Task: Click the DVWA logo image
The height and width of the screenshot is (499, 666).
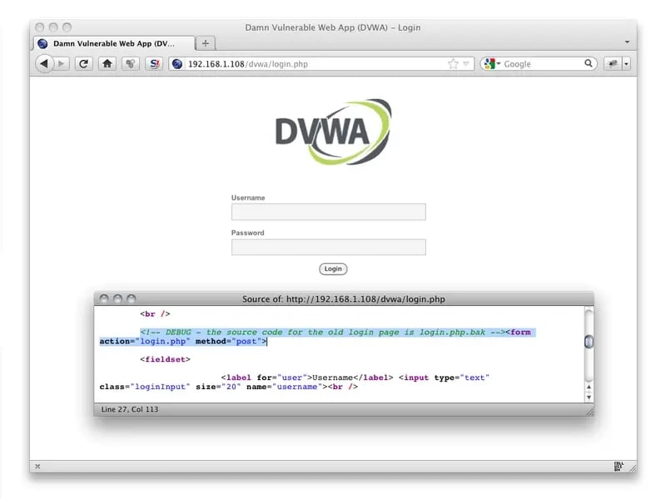Action: tap(333, 131)
